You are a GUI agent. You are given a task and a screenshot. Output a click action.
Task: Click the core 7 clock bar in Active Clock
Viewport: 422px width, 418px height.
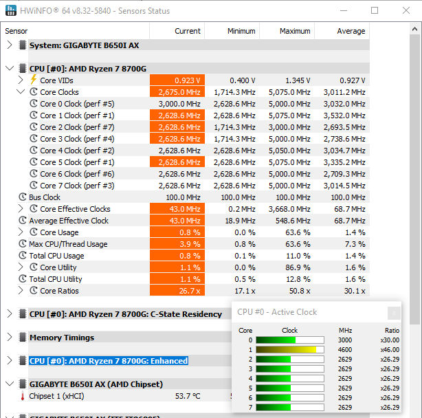(x=290, y=407)
